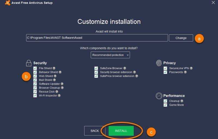
Task: Click the Avast logo in title bar
Action: point(8,3)
